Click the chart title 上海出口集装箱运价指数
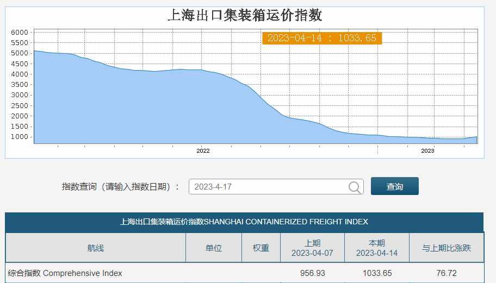The image size is (496, 283). pos(245,15)
